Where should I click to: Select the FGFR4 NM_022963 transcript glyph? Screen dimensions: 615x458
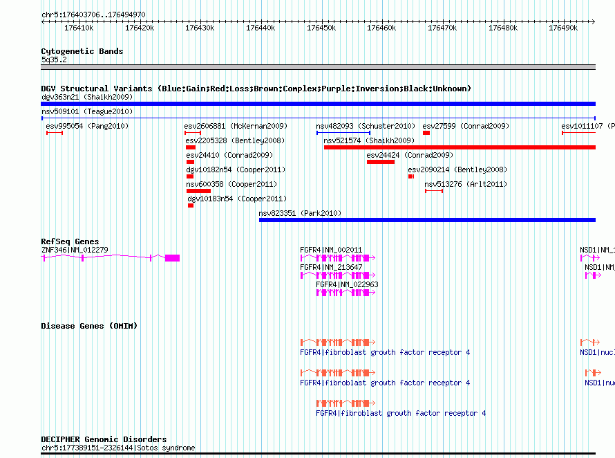(346, 293)
